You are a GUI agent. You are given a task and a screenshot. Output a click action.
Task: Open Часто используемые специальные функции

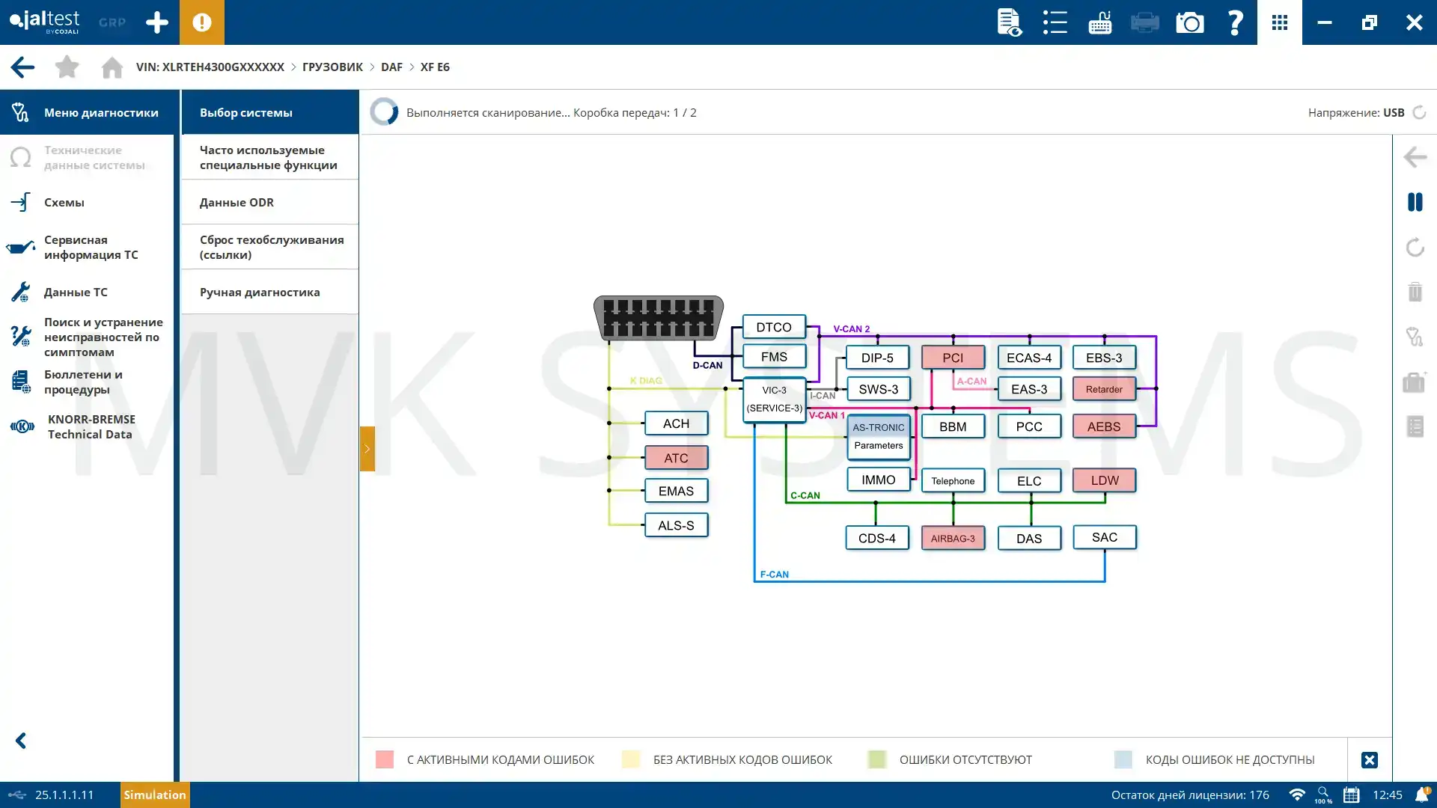point(269,157)
